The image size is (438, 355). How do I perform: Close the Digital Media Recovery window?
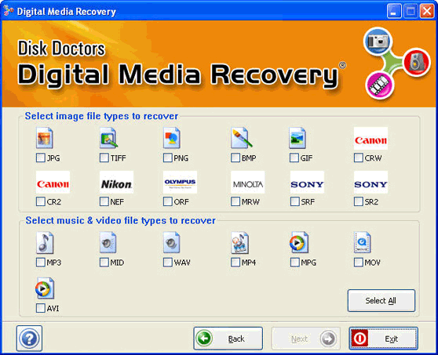(427, 11)
